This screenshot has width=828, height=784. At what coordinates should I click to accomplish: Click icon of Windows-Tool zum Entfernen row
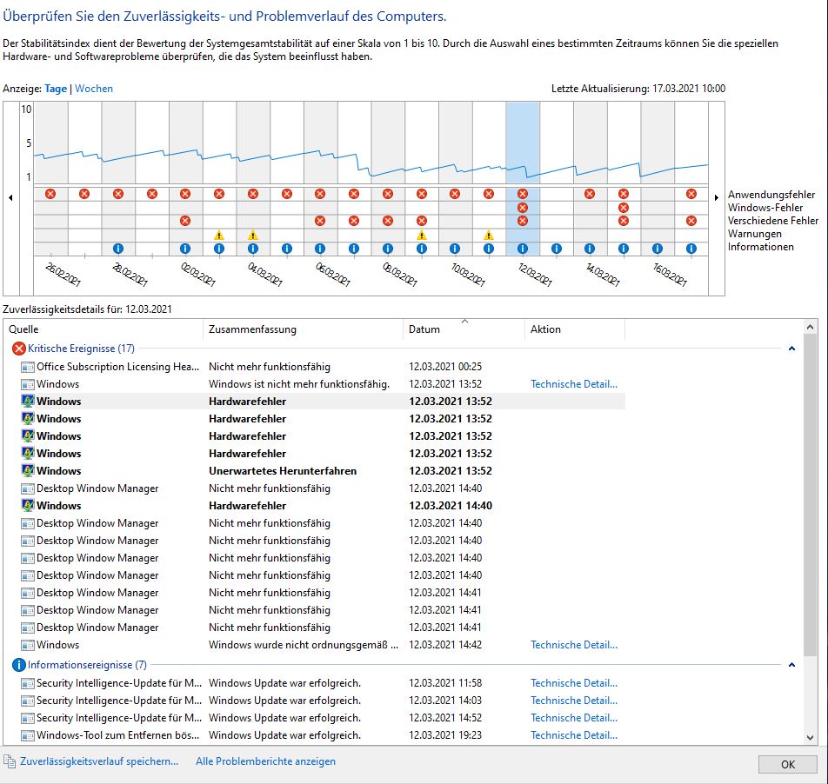pos(28,735)
